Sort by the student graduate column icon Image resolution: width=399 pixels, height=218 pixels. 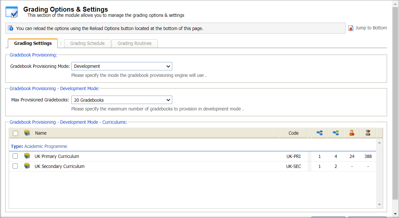click(x=368, y=133)
